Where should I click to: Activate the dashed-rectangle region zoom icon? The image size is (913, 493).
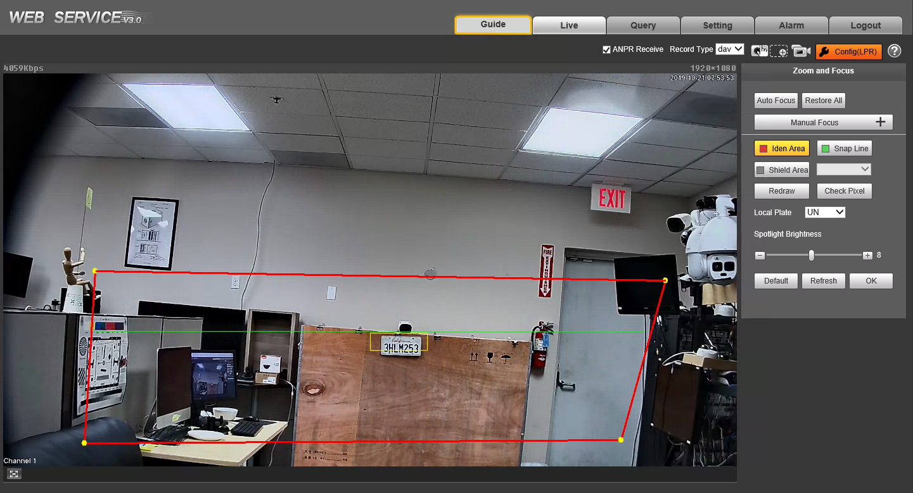point(779,51)
